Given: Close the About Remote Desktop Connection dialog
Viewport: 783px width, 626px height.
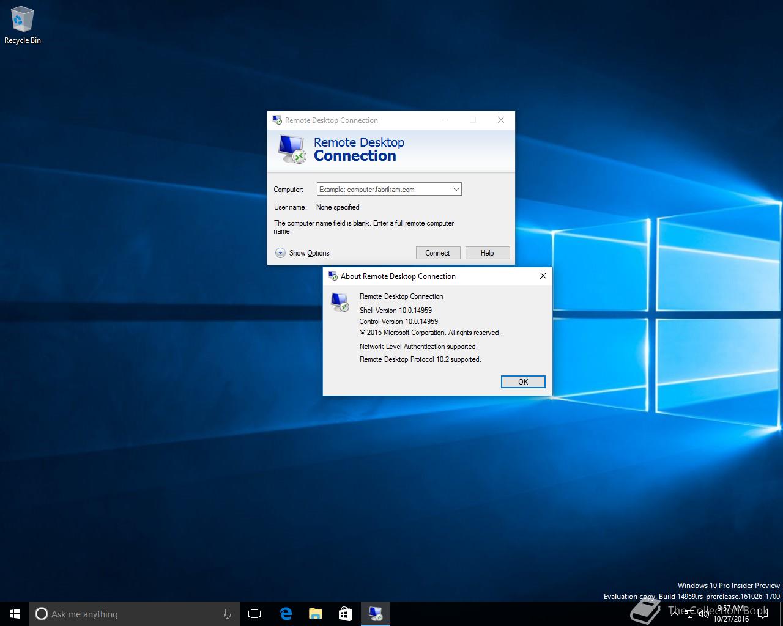Looking at the screenshot, I should click(x=543, y=276).
